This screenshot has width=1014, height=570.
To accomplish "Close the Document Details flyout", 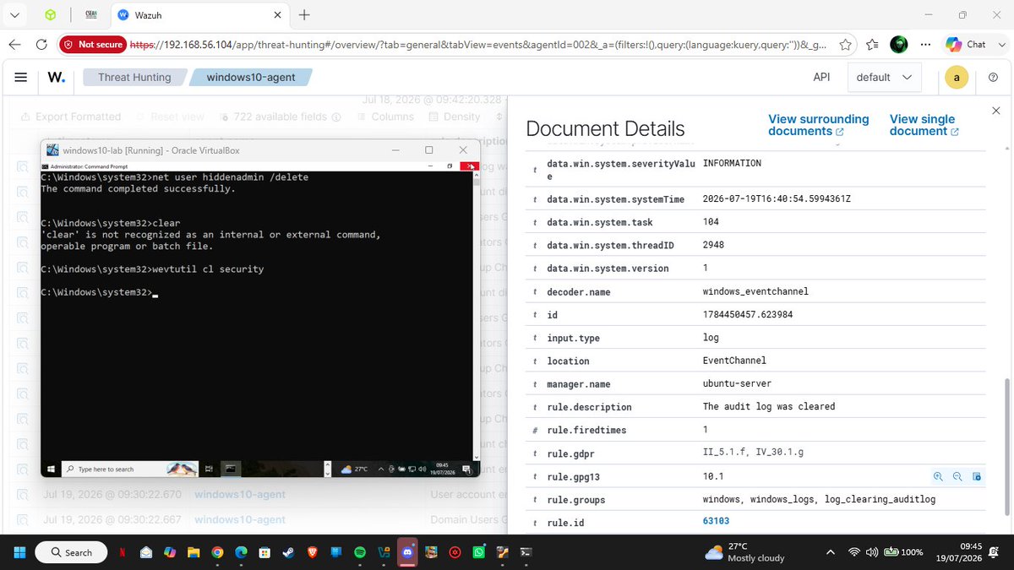I will 995,111.
